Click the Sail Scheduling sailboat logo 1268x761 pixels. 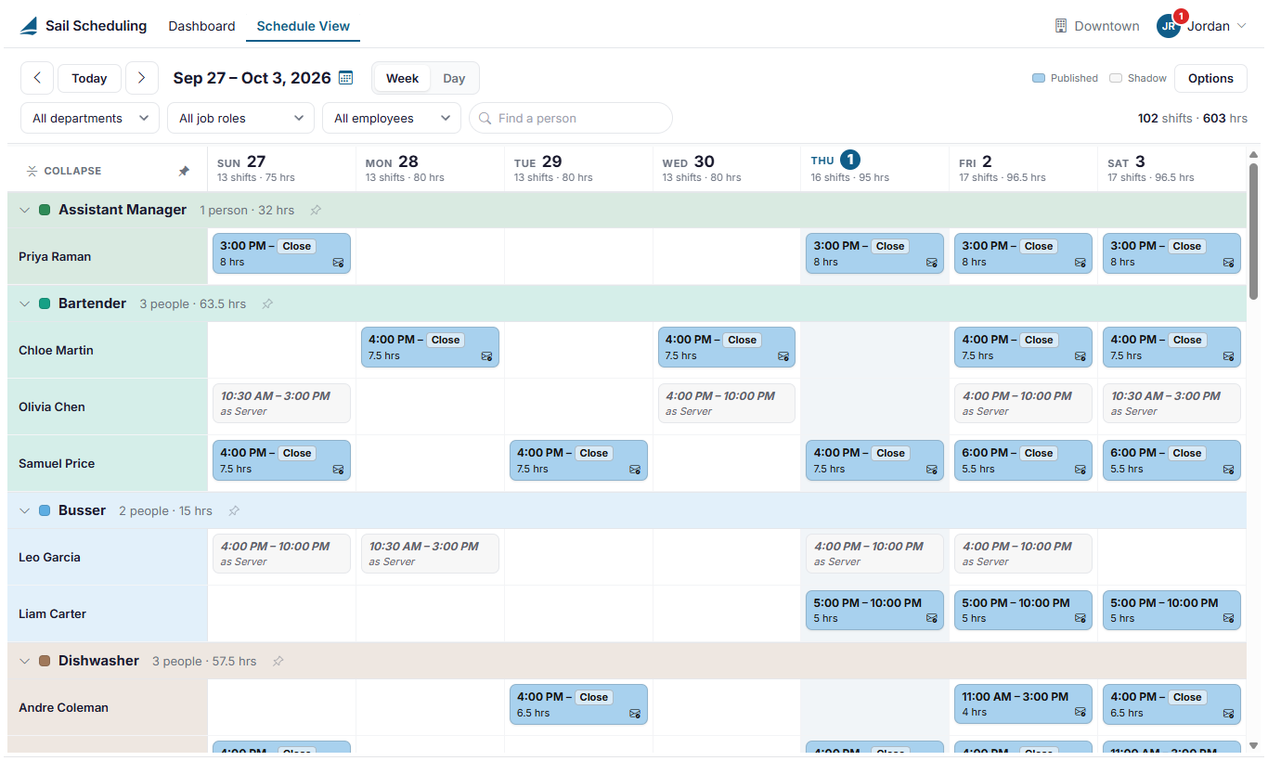point(30,26)
